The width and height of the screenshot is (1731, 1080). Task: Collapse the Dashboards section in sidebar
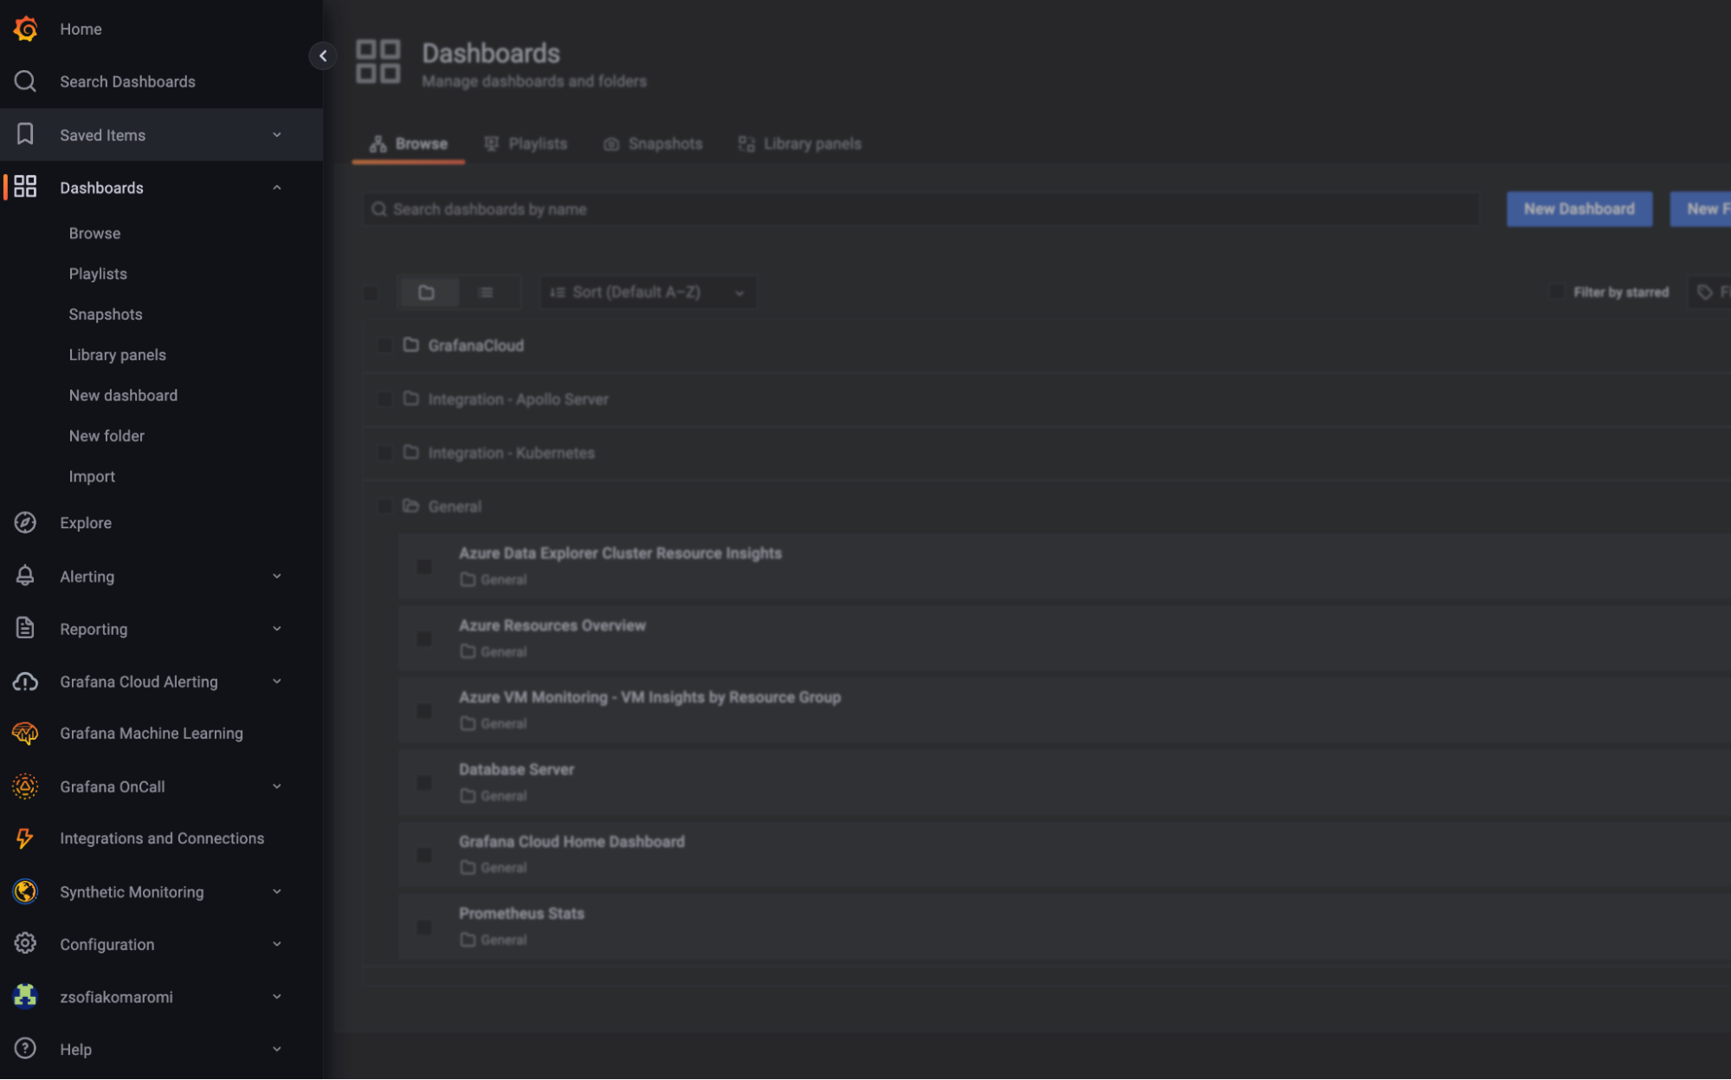tap(276, 187)
